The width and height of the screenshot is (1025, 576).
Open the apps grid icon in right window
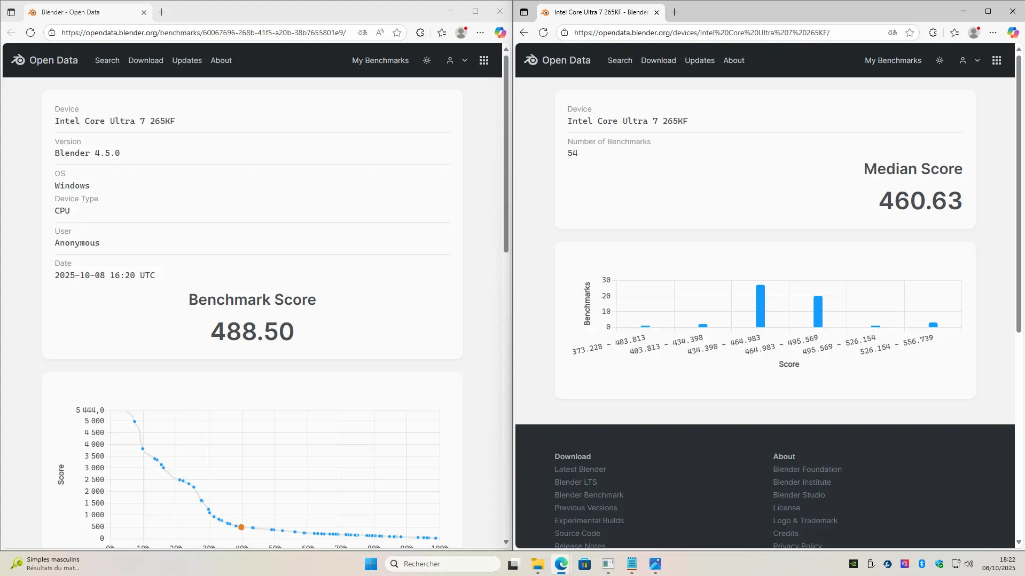point(997,60)
